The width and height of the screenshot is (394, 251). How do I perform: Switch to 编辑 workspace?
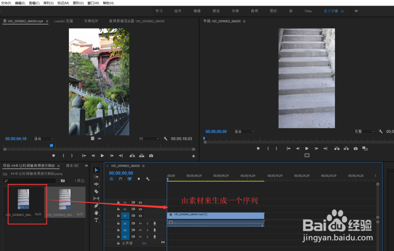coord(197,11)
